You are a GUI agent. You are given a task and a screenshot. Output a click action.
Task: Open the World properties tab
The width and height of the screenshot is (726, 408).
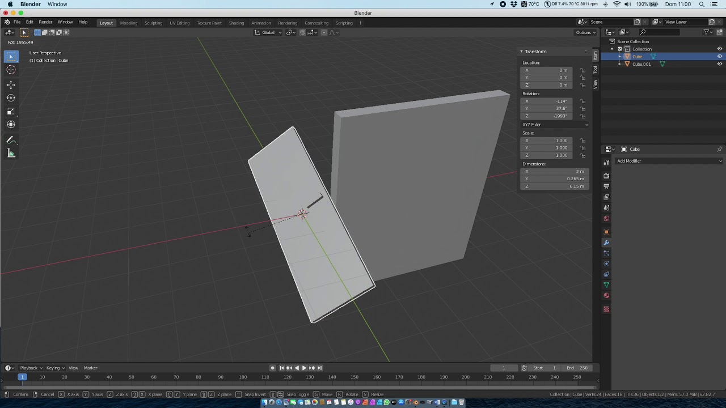click(x=606, y=219)
